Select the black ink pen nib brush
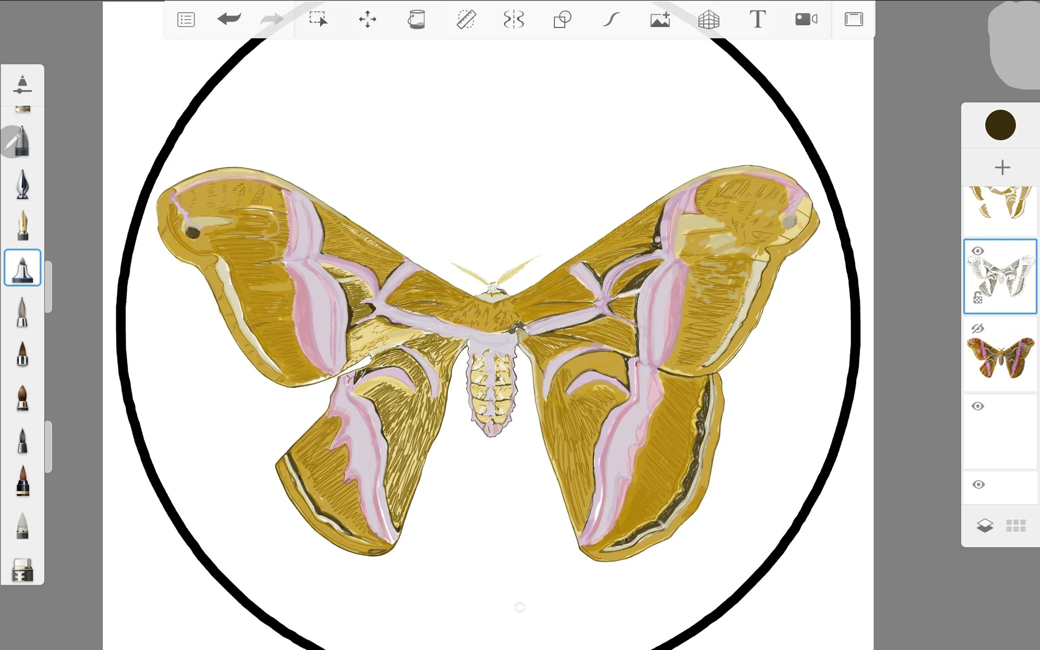Screen dimensions: 1040x650 tap(22, 184)
